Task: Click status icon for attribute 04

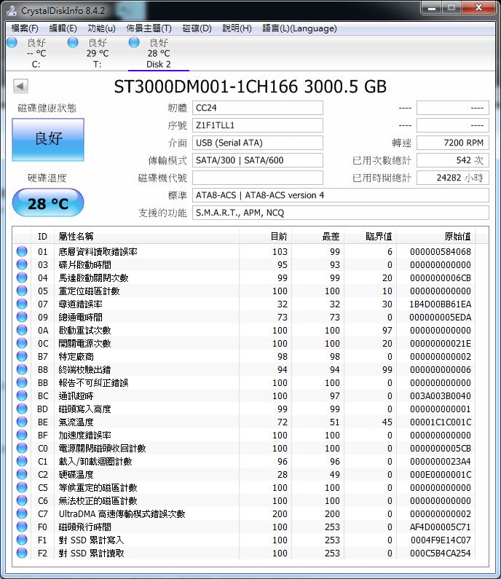Action: click(22, 277)
